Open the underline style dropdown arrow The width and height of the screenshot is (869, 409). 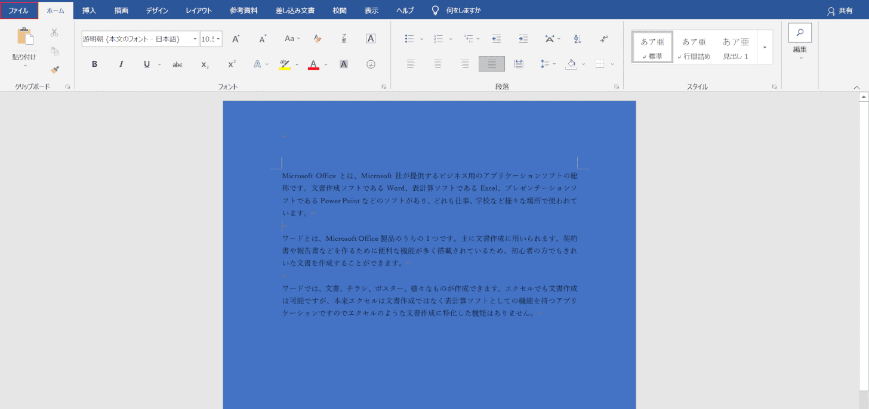tap(159, 64)
